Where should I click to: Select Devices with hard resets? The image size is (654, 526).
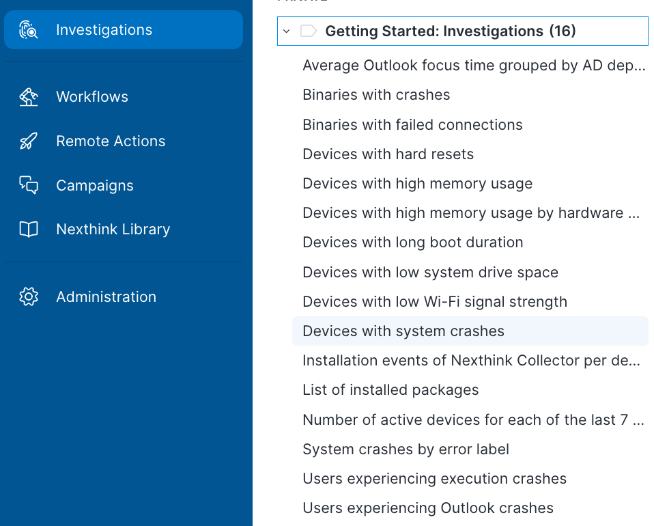[x=388, y=154]
